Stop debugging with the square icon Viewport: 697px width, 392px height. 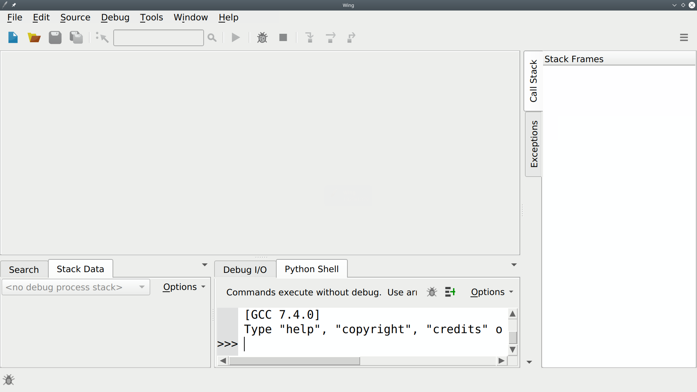[x=283, y=37]
